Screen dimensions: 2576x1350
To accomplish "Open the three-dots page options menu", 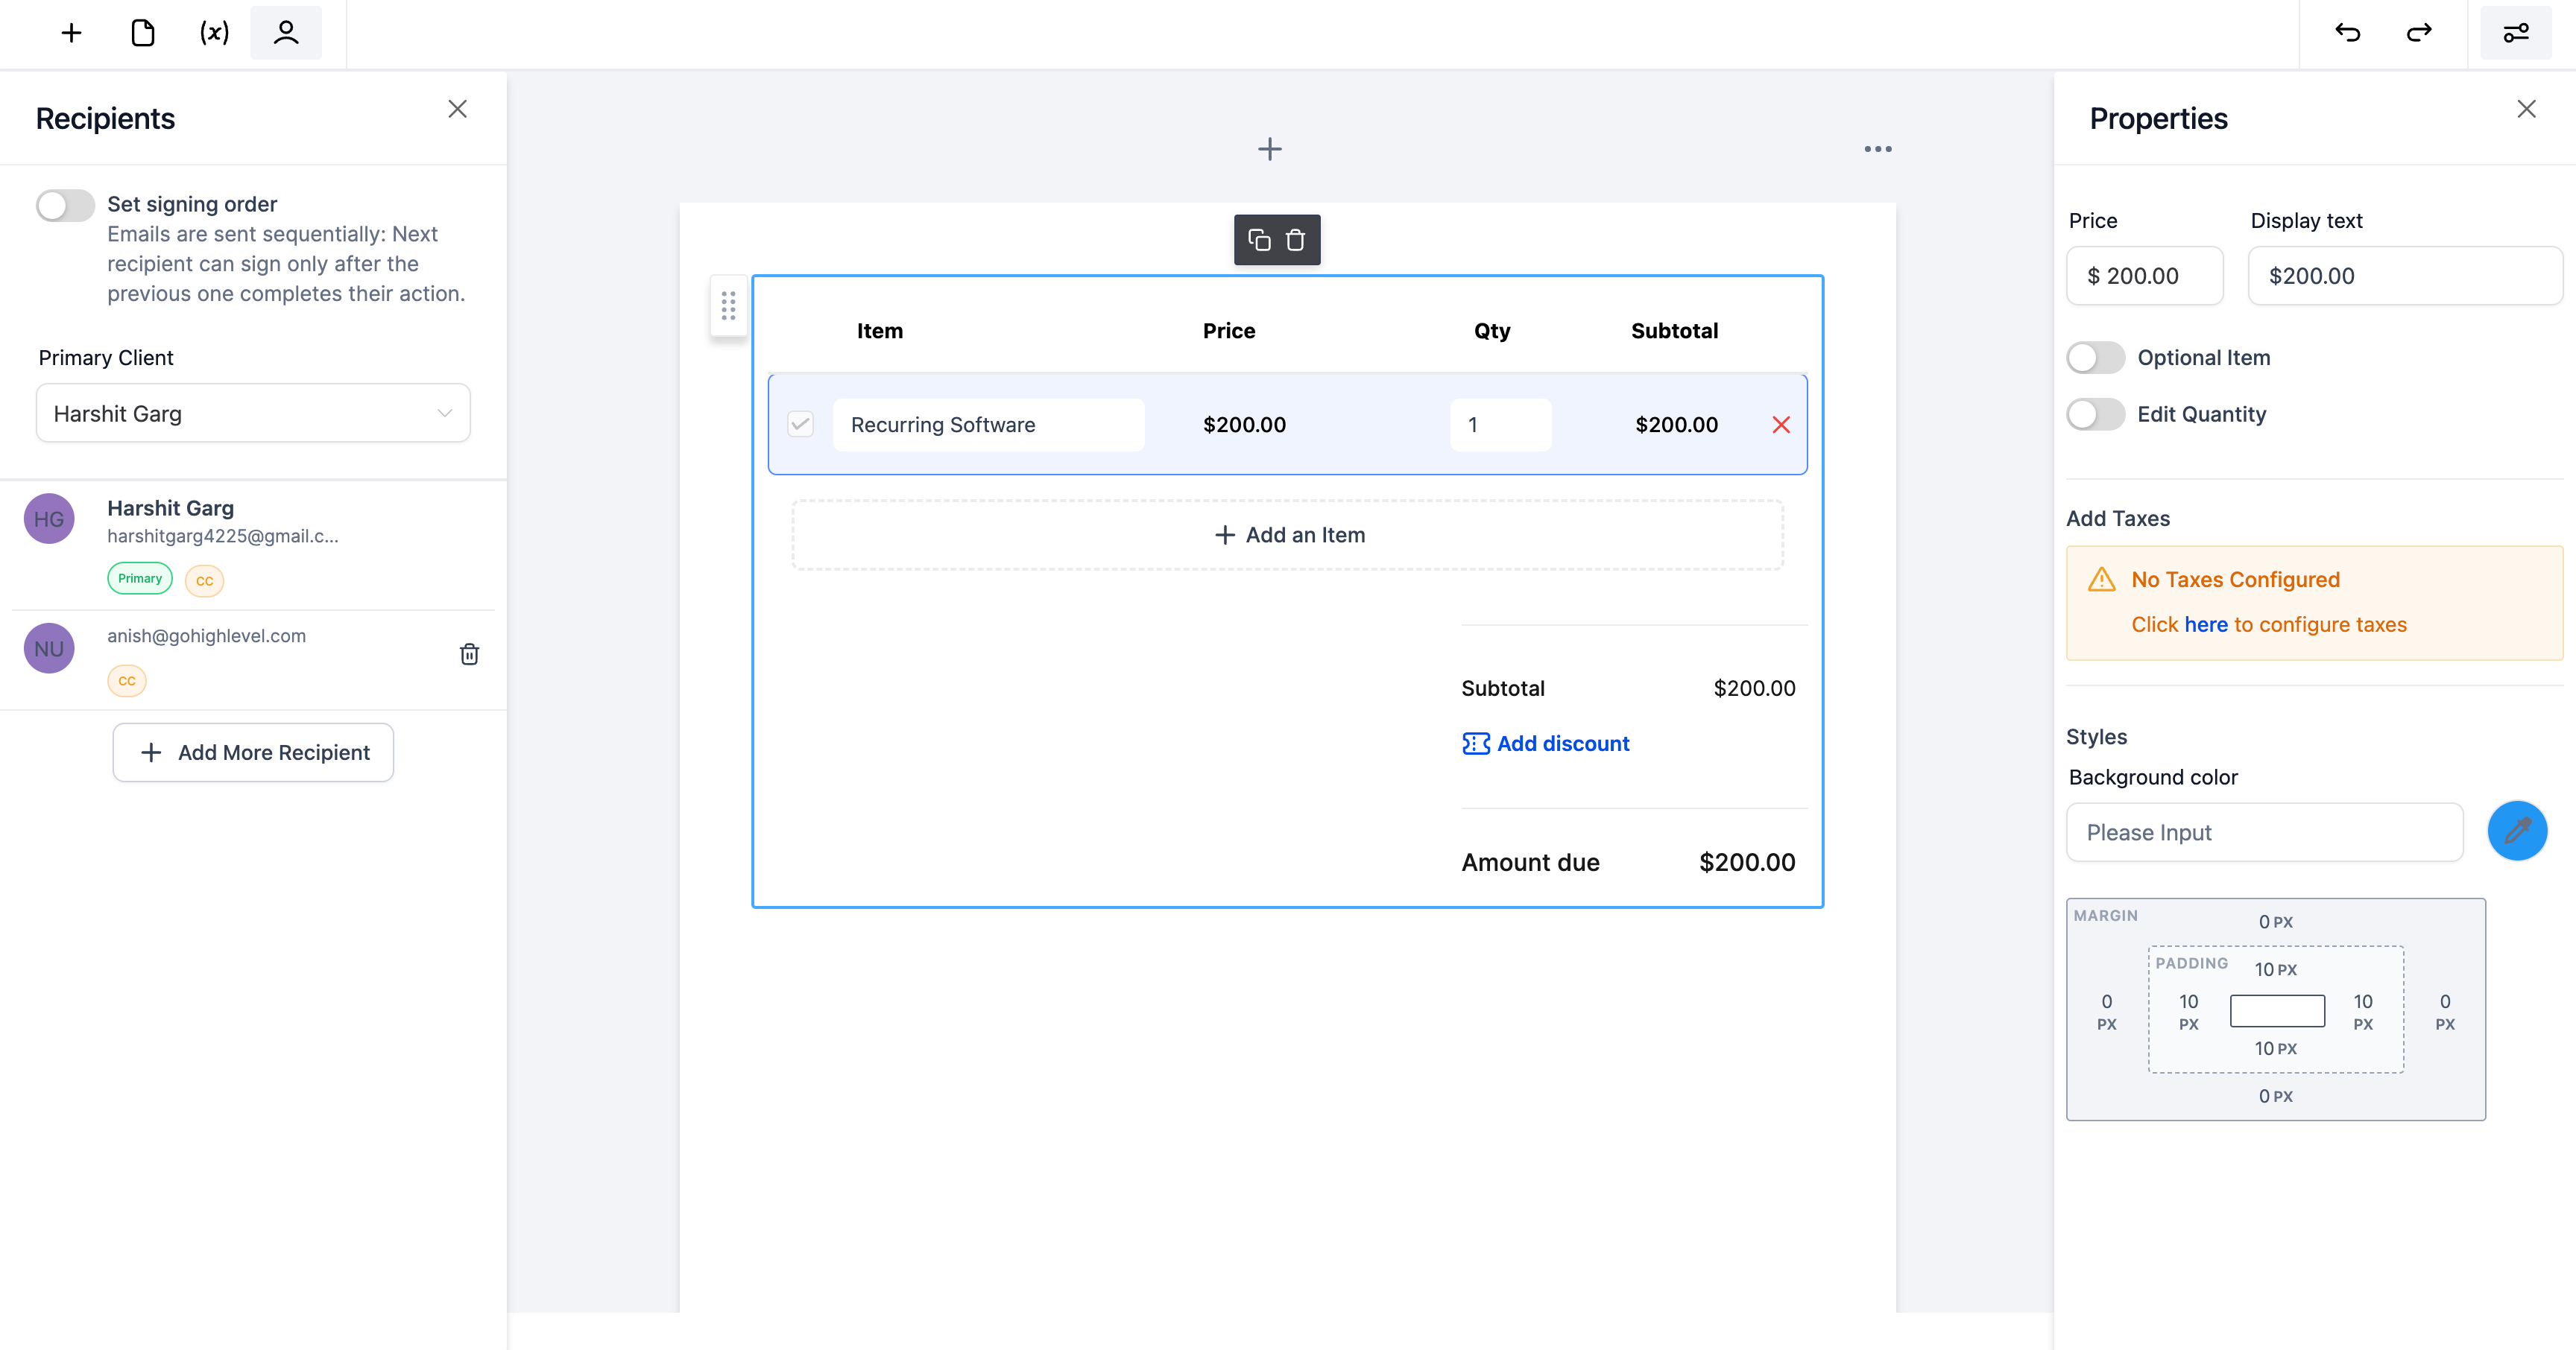I will click(1877, 149).
